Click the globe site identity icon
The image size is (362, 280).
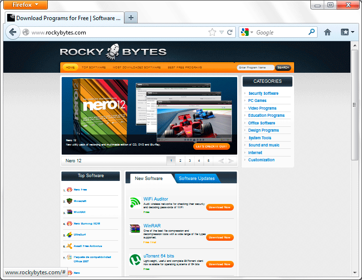pos(26,32)
